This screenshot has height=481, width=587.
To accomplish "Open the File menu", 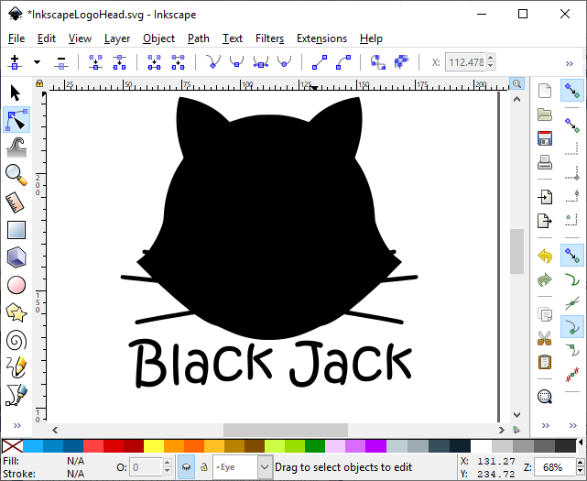I will 16,38.
